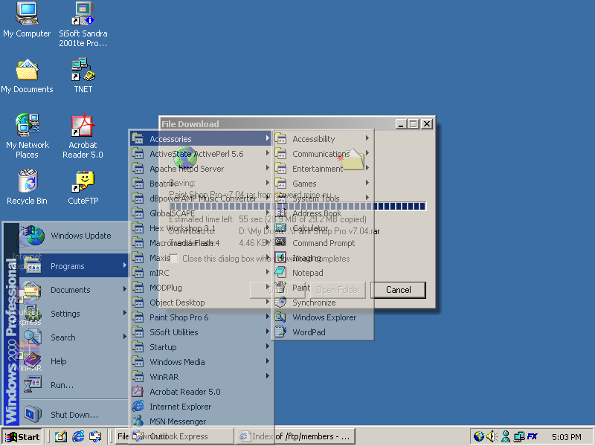This screenshot has height=446, width=595.
Task: Cancel the file download
Action: click(x=398, y=290)
